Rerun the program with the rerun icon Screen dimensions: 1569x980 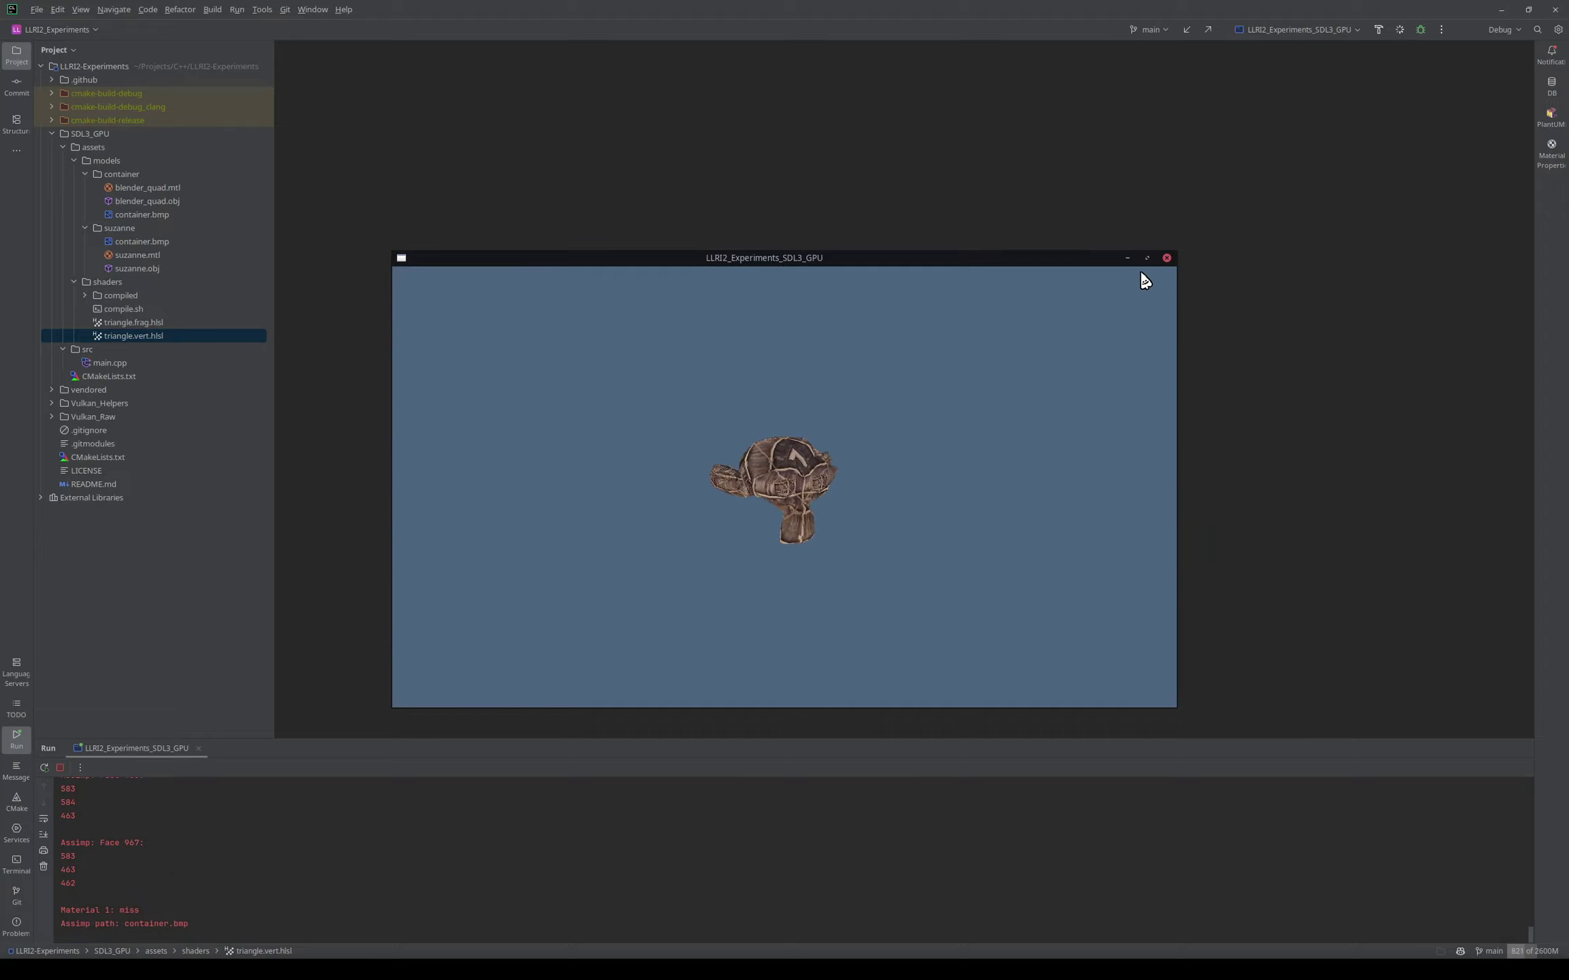(x=44, y=768)
